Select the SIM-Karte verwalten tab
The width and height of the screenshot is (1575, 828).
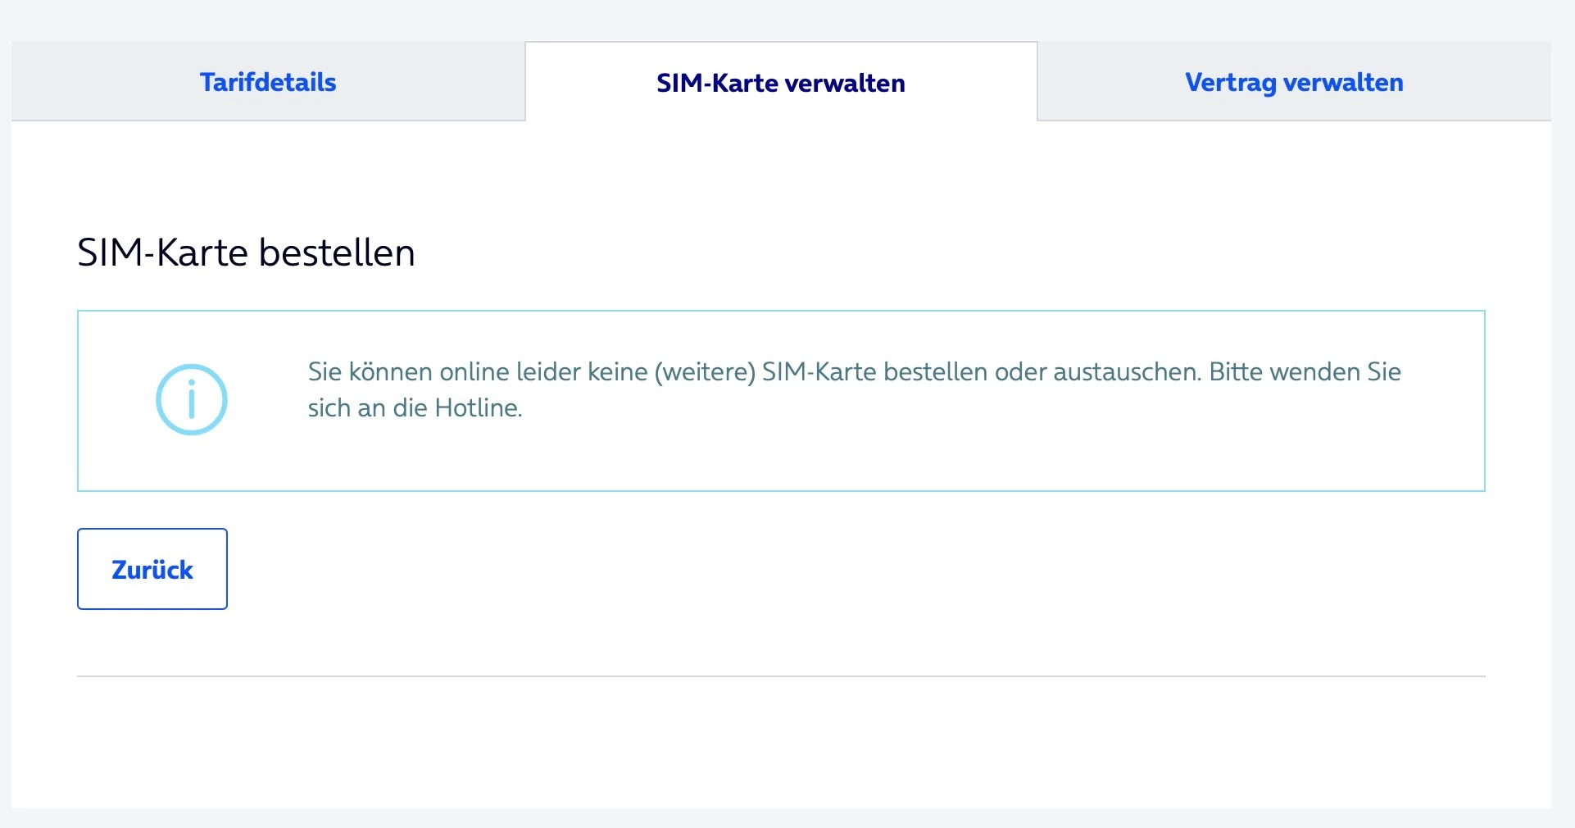(780, 83)
